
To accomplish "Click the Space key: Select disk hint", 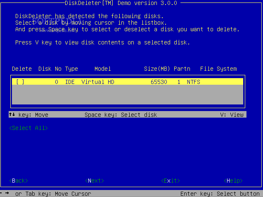I will coord(121,115).
